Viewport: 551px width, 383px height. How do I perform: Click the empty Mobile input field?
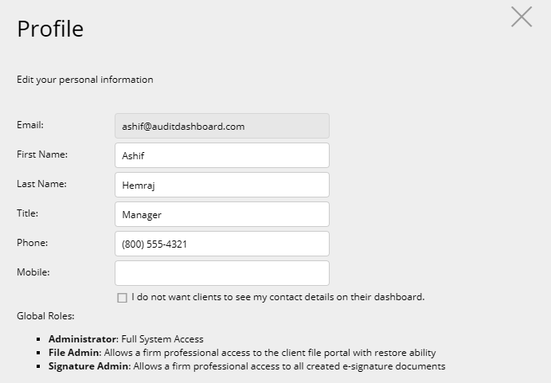tap(222, 273)
